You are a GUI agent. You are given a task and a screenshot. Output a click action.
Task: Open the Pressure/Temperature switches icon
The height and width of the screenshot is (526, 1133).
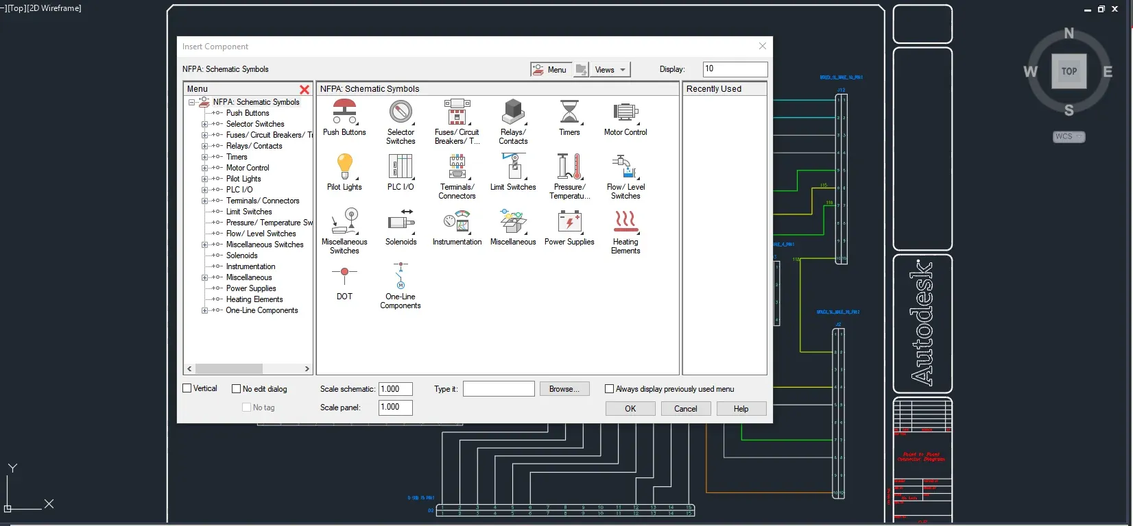pos(569,166)
